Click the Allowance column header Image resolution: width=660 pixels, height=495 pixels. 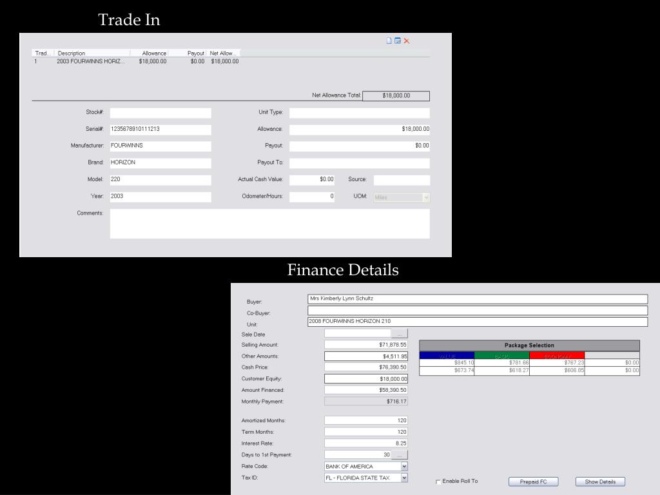[149, 53]
